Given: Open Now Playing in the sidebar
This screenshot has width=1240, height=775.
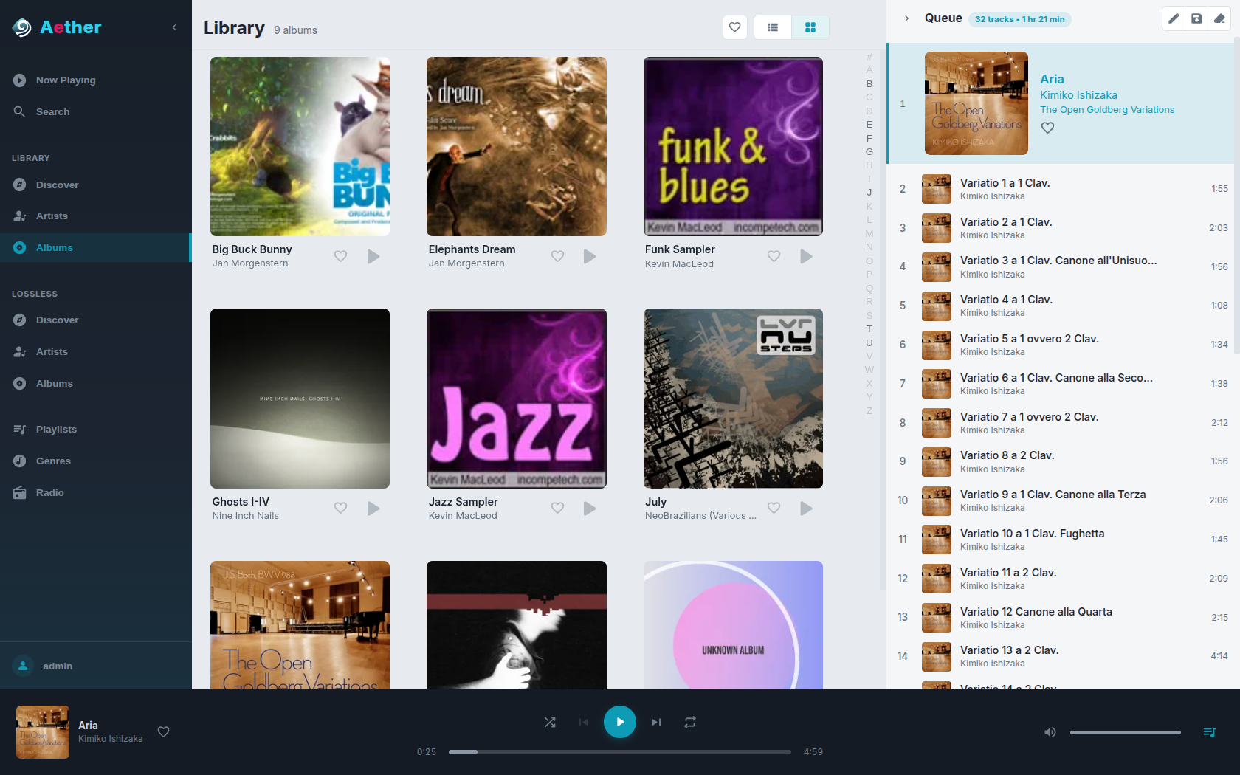Looking at the screenshot, I should (x=96, y=80).
